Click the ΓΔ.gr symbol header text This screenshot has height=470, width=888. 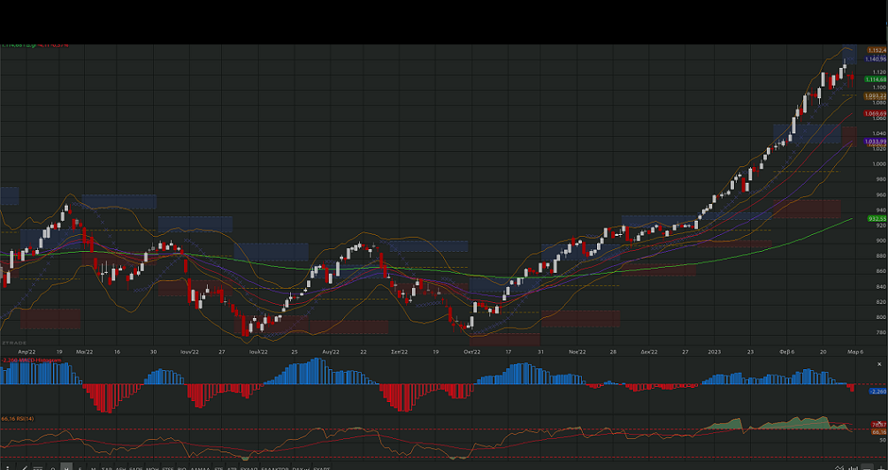[31, 45]
